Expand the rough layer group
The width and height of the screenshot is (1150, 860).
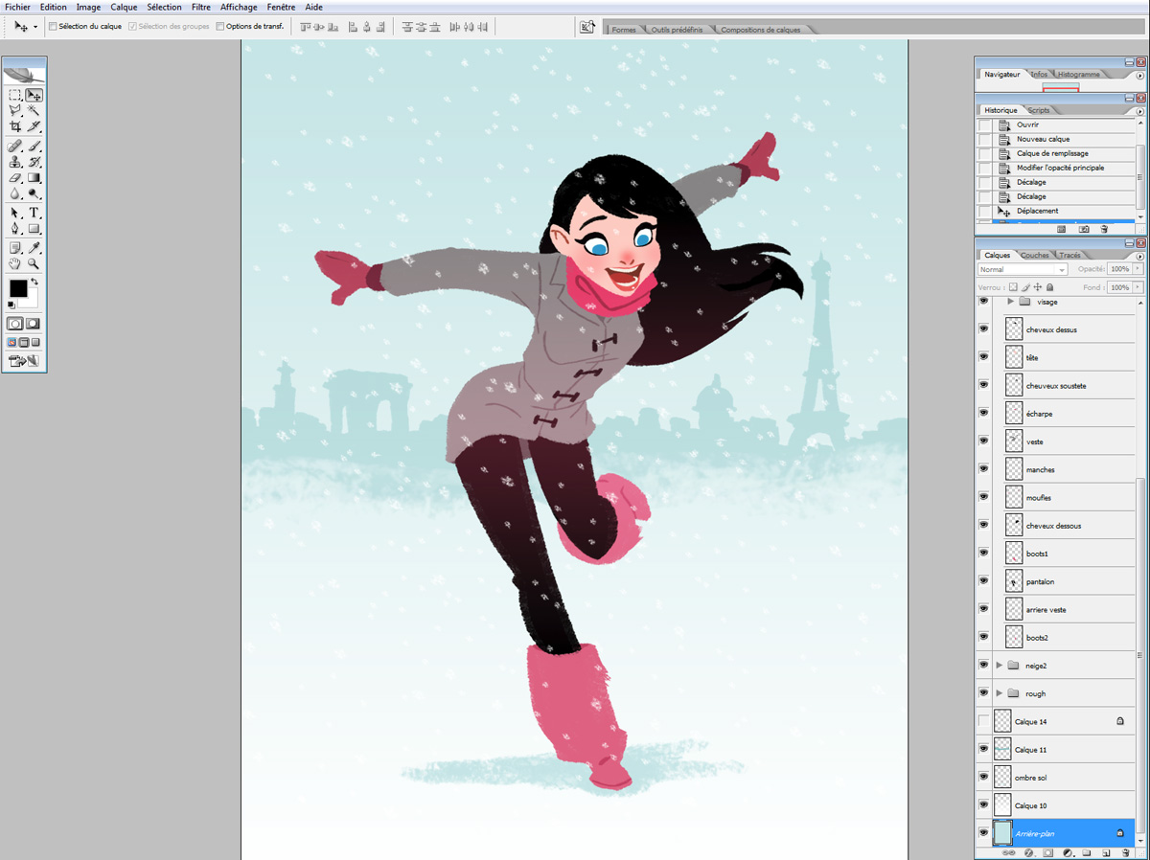(1000, 692)
